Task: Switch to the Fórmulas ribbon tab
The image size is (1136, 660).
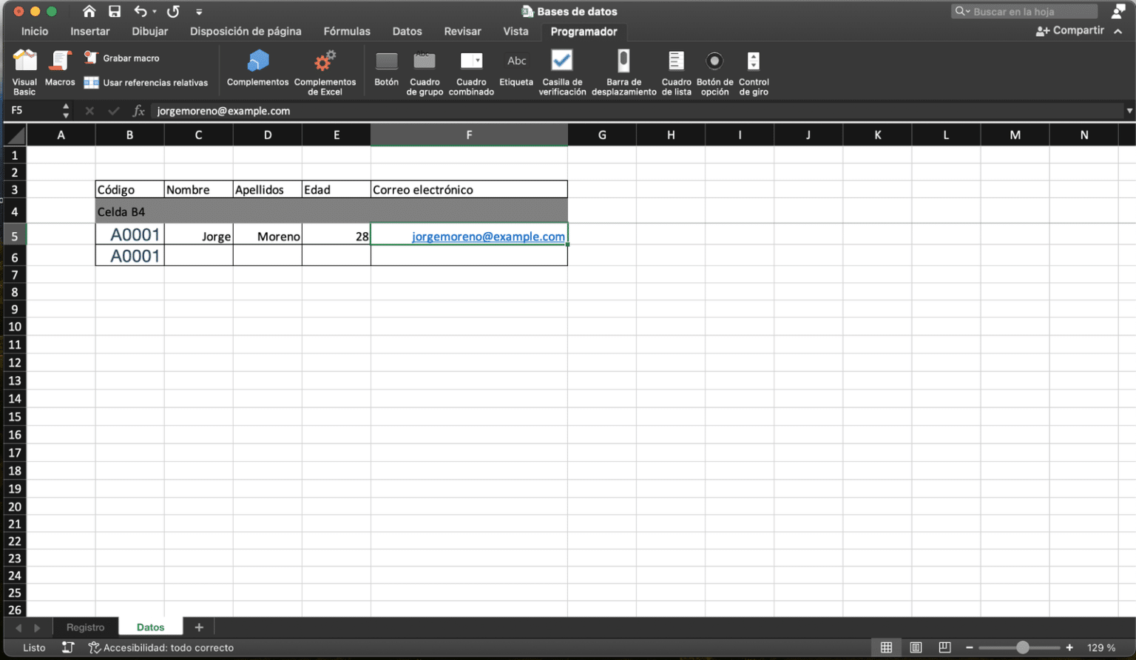Action: pos(346,31)
